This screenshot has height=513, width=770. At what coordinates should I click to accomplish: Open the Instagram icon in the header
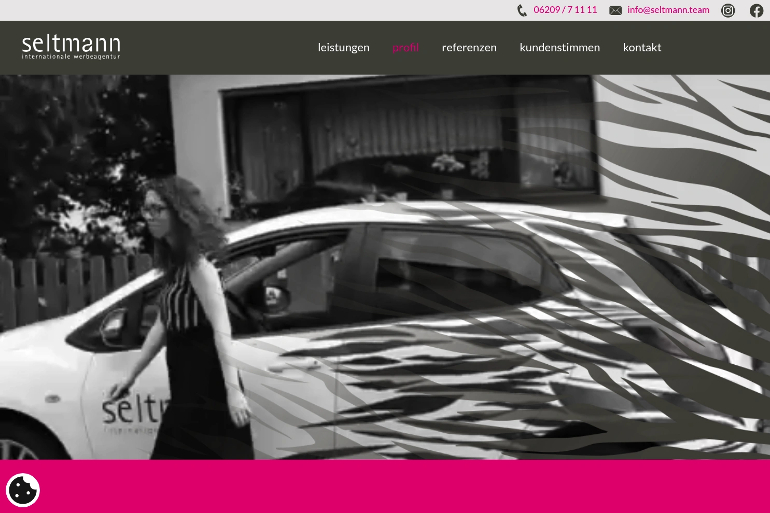coord(728,10)
